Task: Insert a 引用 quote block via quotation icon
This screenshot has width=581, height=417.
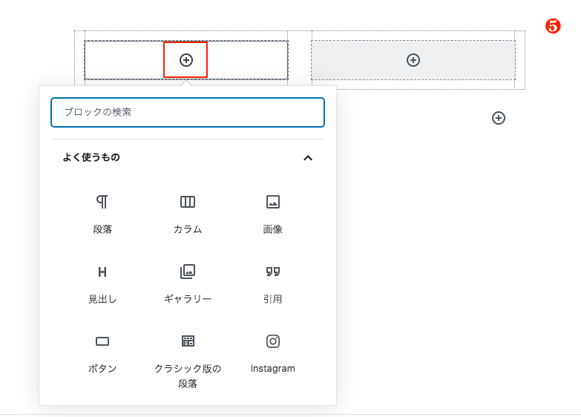Action: 272,272
